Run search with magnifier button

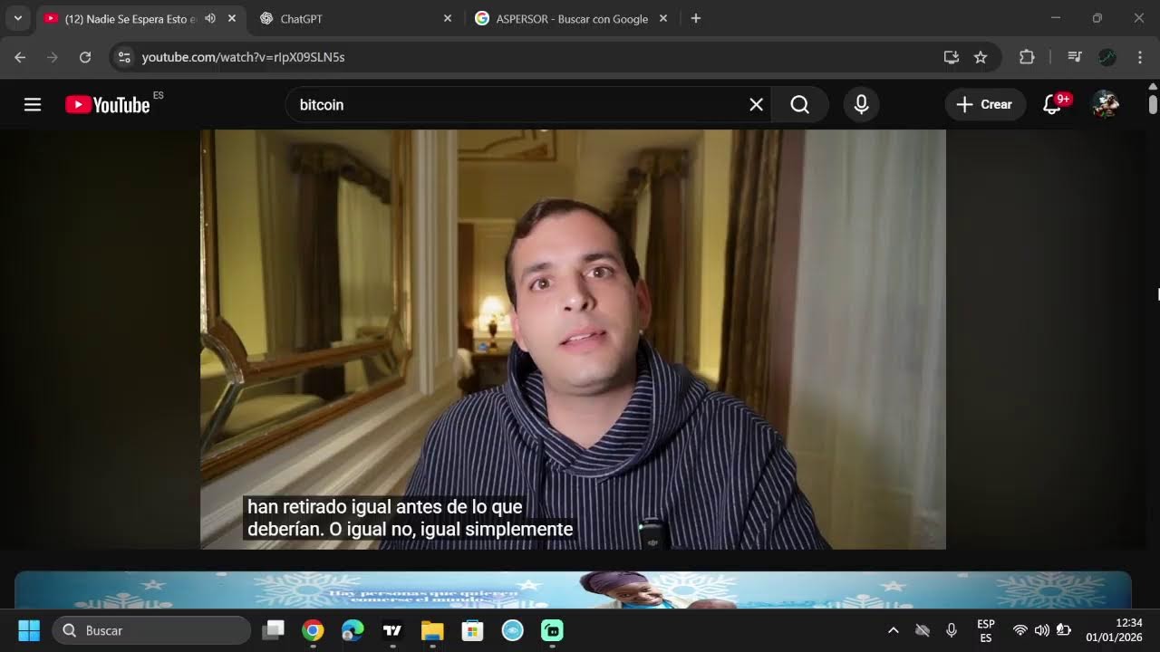point(799,105)
